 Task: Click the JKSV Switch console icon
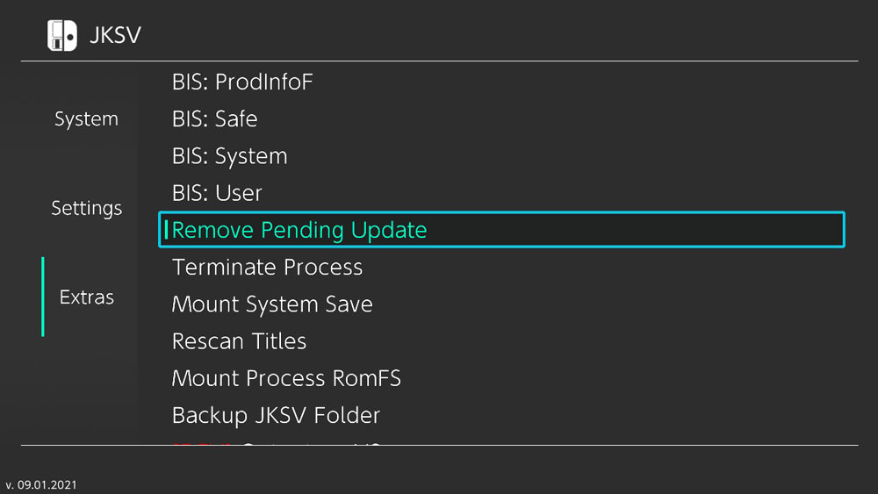point(61,35)
